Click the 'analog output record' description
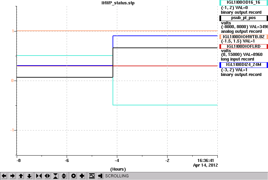 tap(241, 31)
